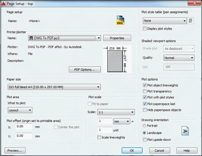Open printer Properties button

tap(117, 38)
